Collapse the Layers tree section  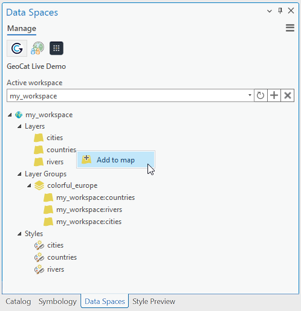tap(19, 126)
